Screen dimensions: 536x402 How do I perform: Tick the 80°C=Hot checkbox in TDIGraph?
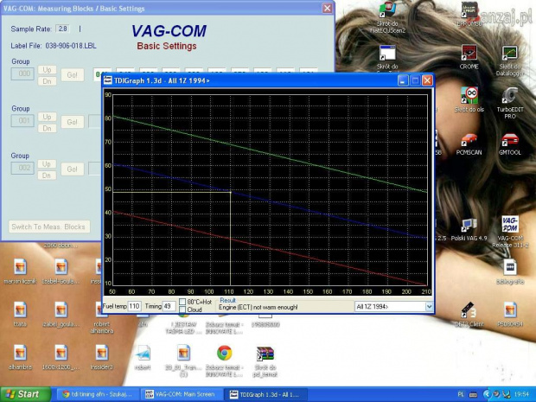click(182, 302)
